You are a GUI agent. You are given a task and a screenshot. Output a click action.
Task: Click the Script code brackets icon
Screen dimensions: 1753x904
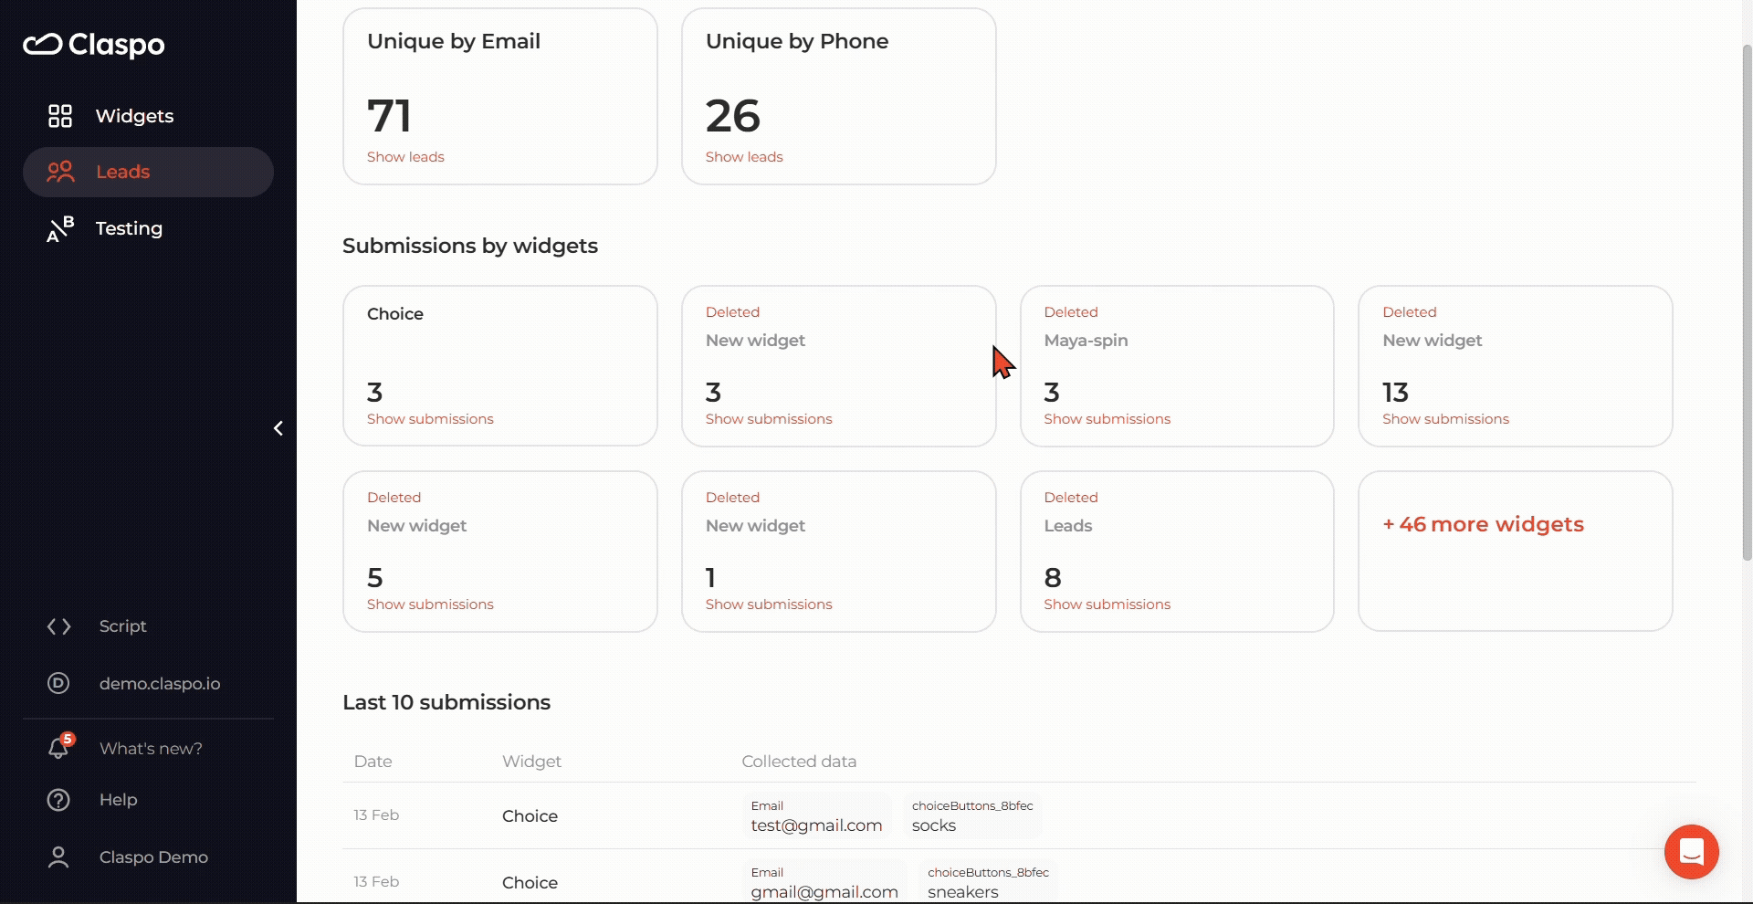click(x=59, y=626)
